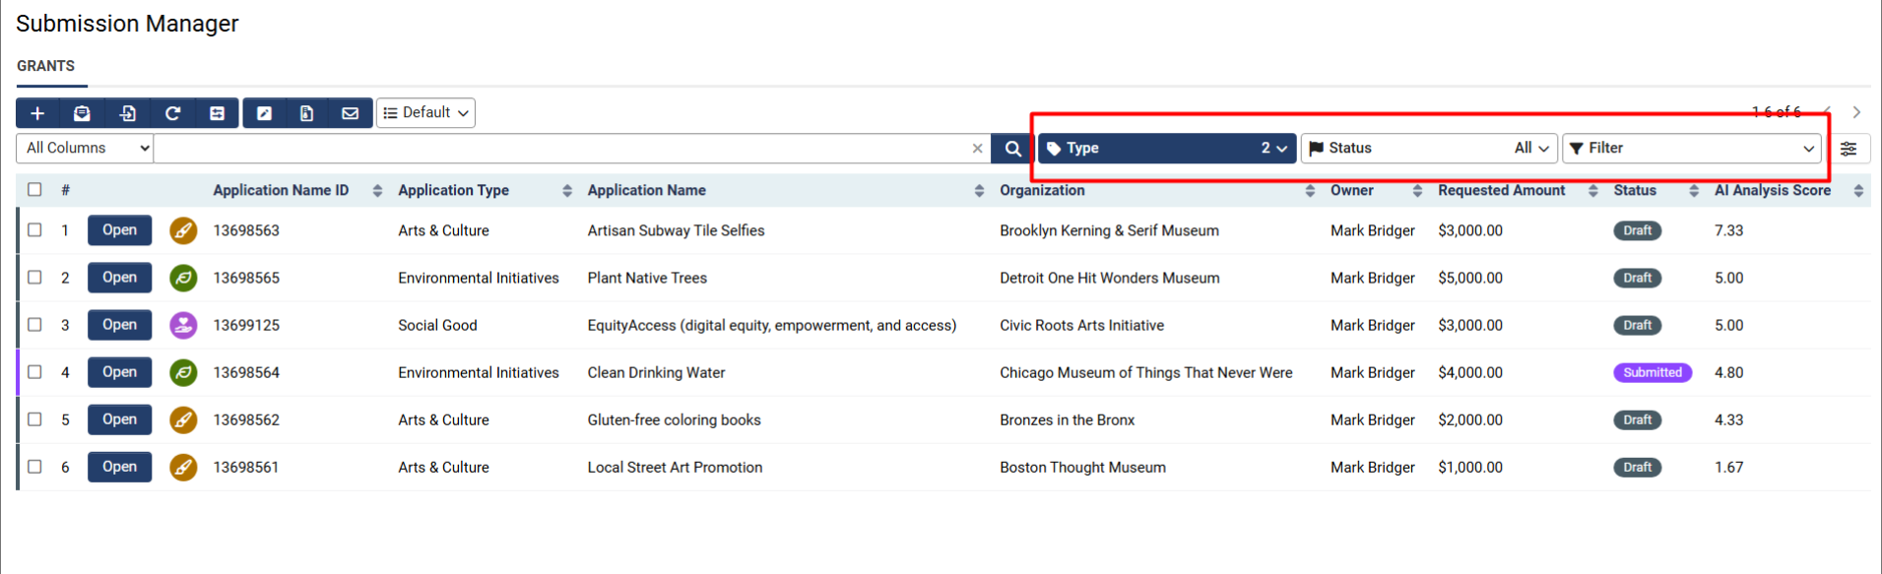Click 'Bronzes in the Bronx' cell
This screenshot has height=574, width=1882.
click(1068, 419)
